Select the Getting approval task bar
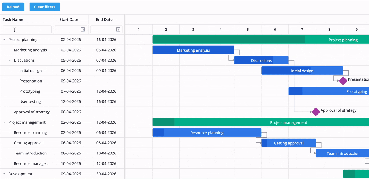369x179 pixels. 288,143
